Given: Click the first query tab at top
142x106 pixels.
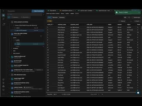Looking at the screenshot, I should tap(52, 11).
